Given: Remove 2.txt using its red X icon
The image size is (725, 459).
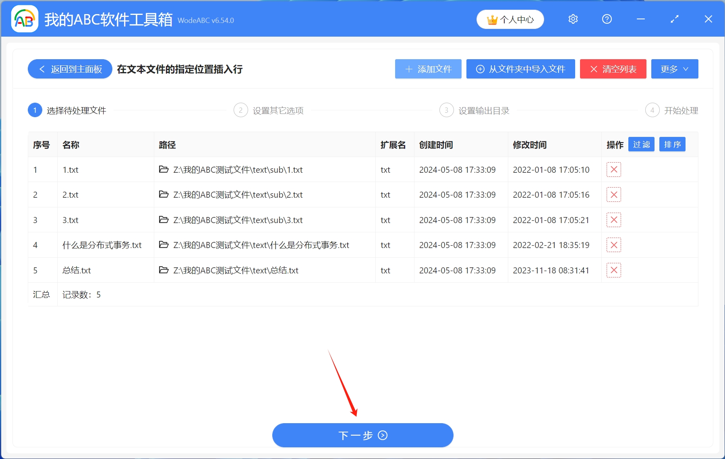Looking at the screenshot, I should (x=613, y=194).
